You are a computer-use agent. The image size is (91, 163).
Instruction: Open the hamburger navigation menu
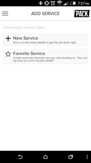[x=5, y=13]
